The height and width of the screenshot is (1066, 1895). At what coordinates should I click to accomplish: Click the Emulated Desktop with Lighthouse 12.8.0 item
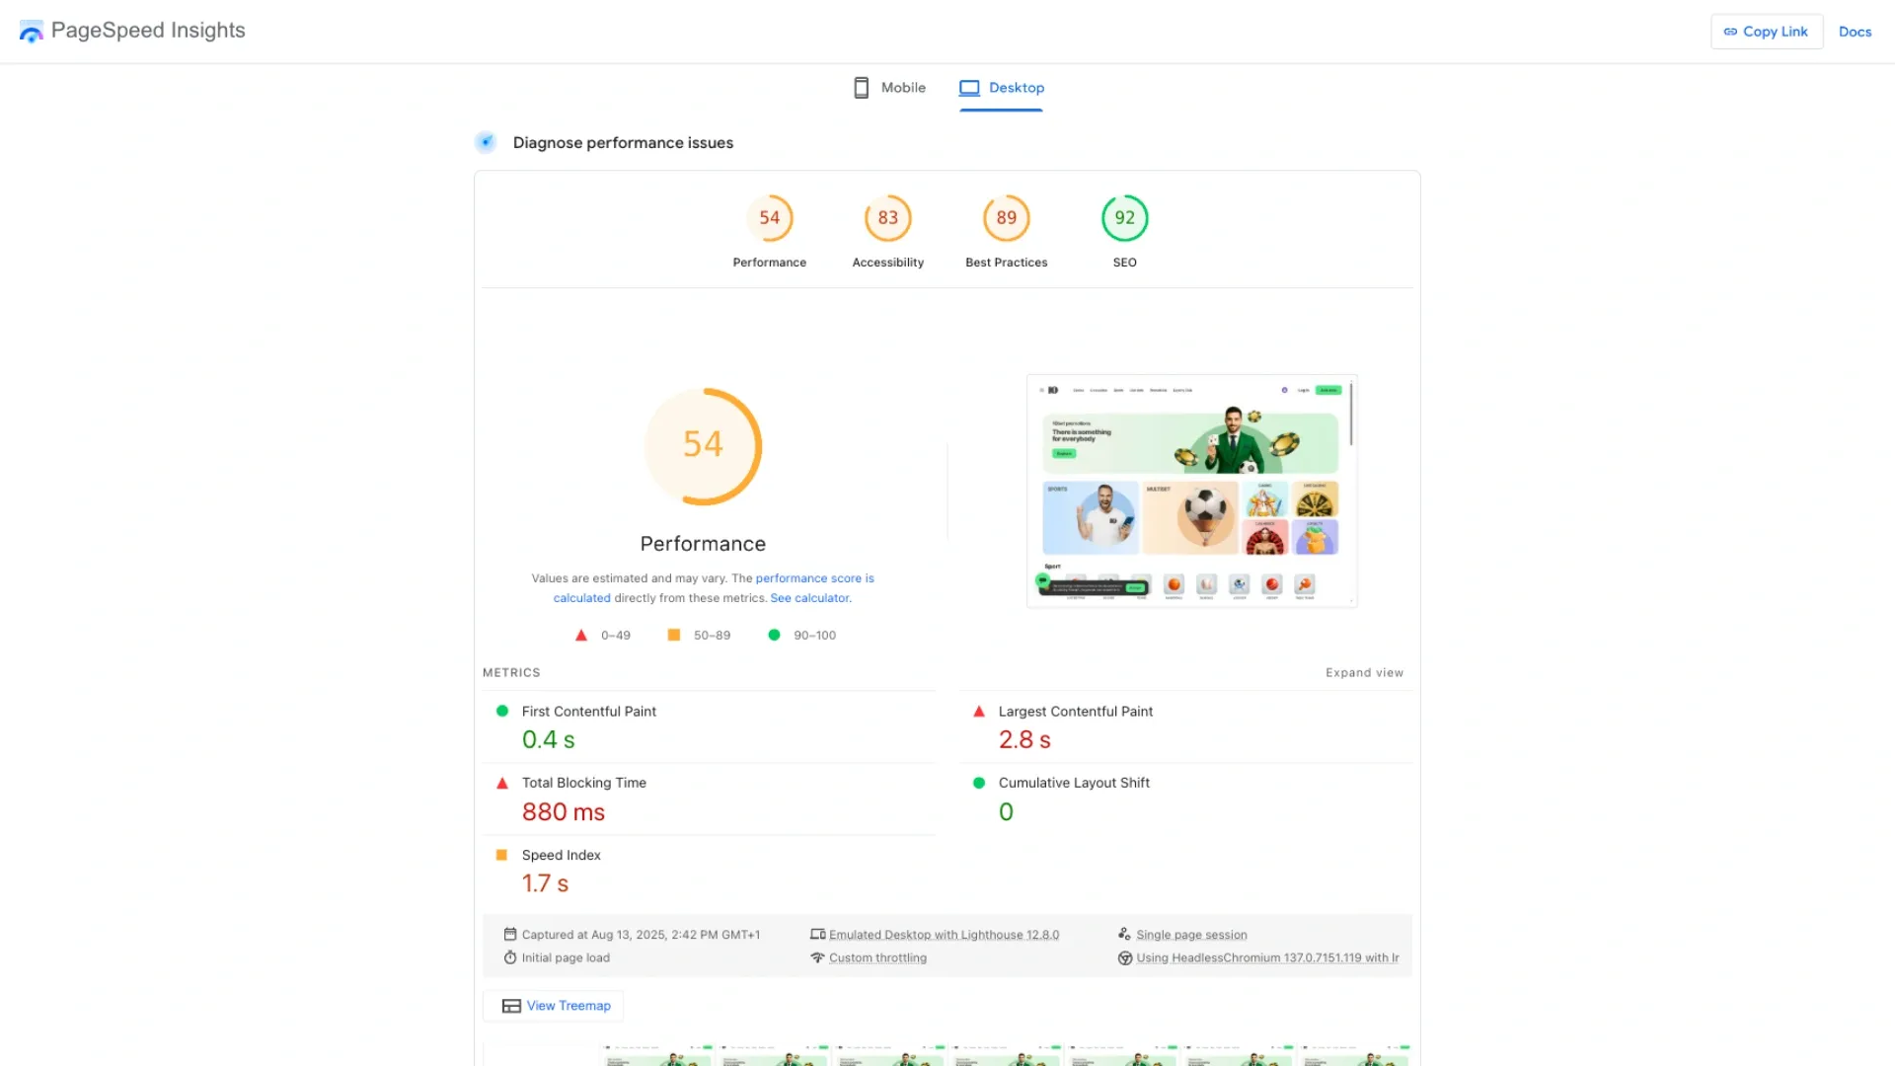[x=944, y=935]
